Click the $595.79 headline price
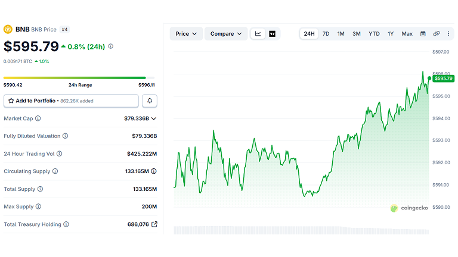Viewport: 458px width, 257px height. click(x=31, y=46)
